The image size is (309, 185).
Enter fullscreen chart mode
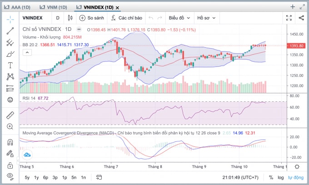pyautogui.click(x=289, y=18)
